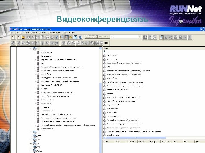
Task: Click the blue window-panes layout icon
Action: click(76, 37)
